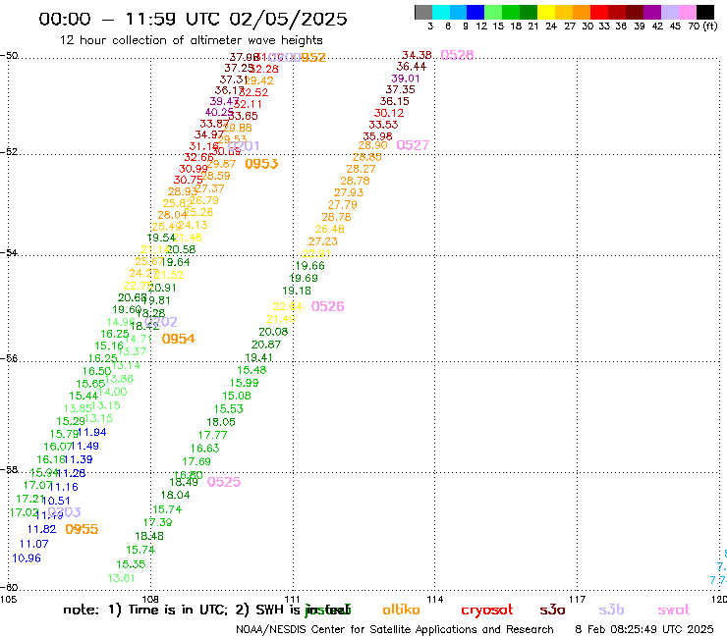Click the blue wave height value 10.96
727x638 pixels.
click(27, 558)
